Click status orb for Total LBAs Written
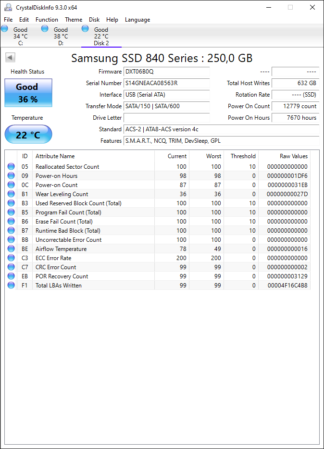Image resolution: width=324 pixels, height=449 pixels. point(11,286)
